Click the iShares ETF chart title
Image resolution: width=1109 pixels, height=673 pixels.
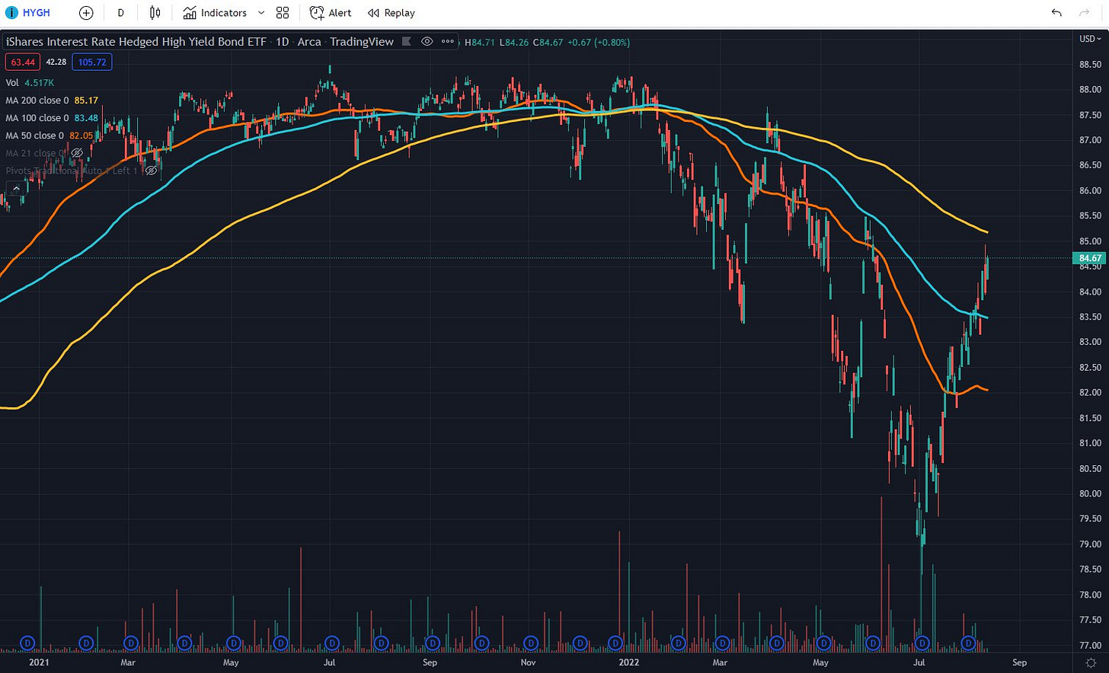tap(136, 42)
